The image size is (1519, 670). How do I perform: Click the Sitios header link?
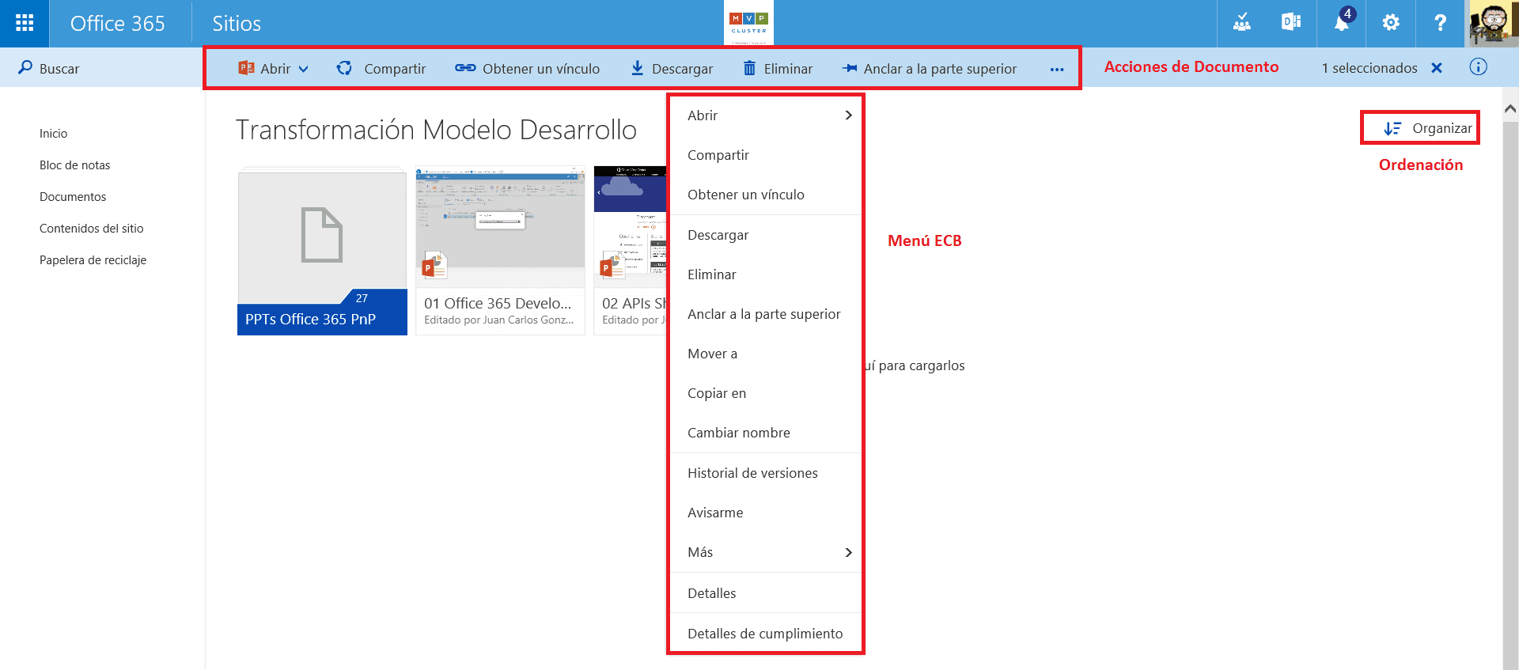[237, 24]
